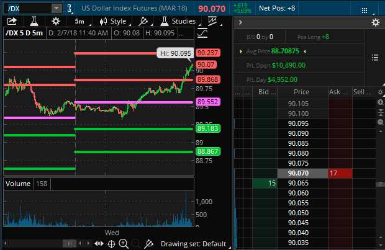Screen dimensions: 385x250
Task: Click the flask icon next to share
Action: [34, 21]
